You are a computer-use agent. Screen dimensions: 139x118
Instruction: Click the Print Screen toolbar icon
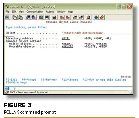click(7, 17)
